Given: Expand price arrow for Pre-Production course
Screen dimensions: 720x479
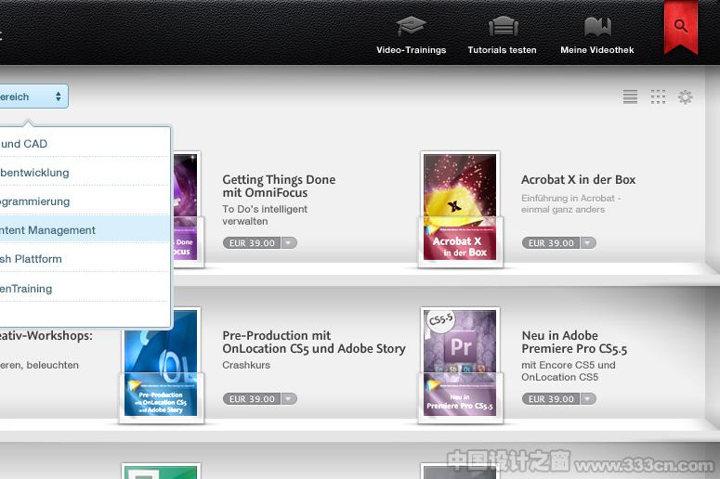Looking at the screenshot, I should 289,399.
